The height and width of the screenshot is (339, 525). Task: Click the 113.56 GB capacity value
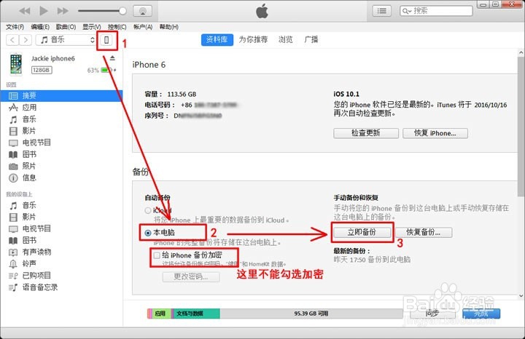[x=182, y=95]
